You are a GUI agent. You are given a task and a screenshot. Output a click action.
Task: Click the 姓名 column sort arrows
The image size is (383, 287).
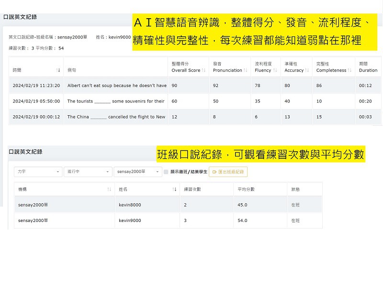174,189
